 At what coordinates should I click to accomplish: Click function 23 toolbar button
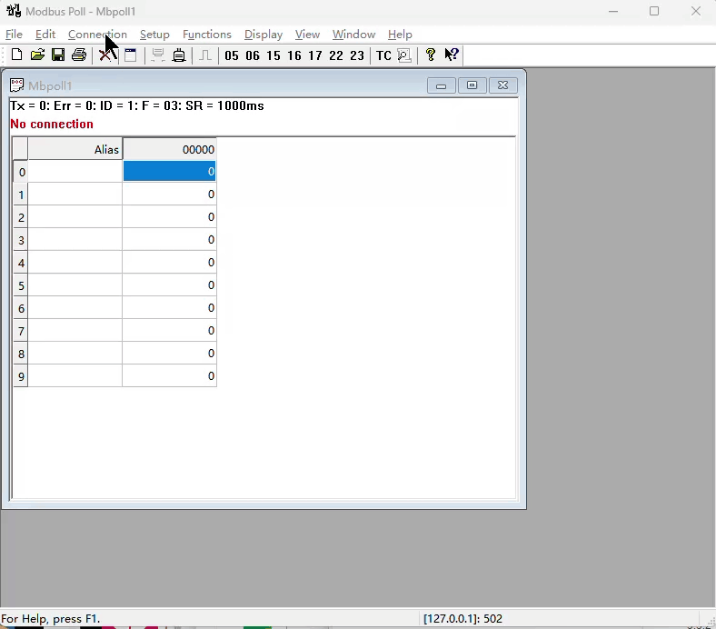(x=357, y=55)
